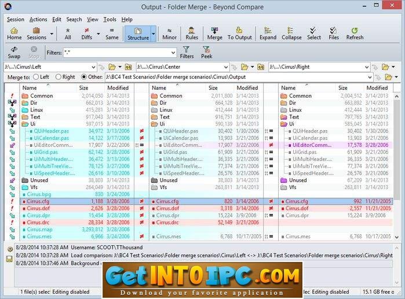Open the Edit menu
This screenshot has width=405, height=299.
[57, 19]
